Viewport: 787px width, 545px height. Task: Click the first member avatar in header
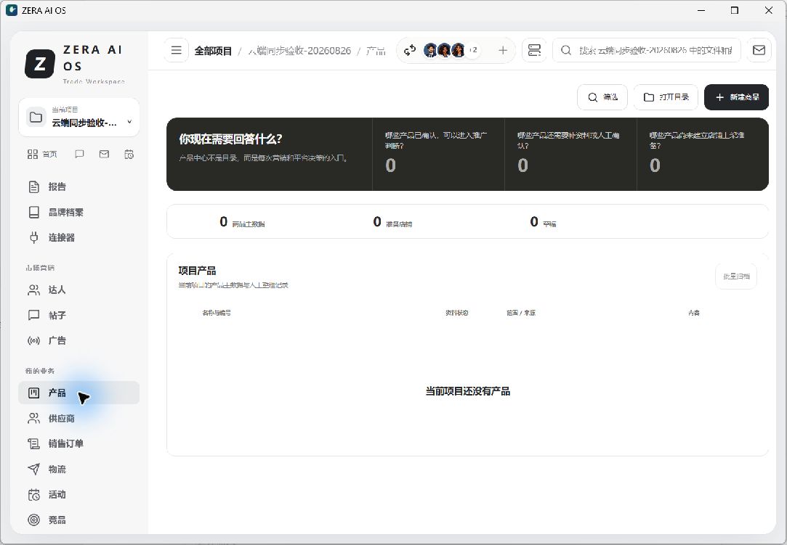click(430, 50)
